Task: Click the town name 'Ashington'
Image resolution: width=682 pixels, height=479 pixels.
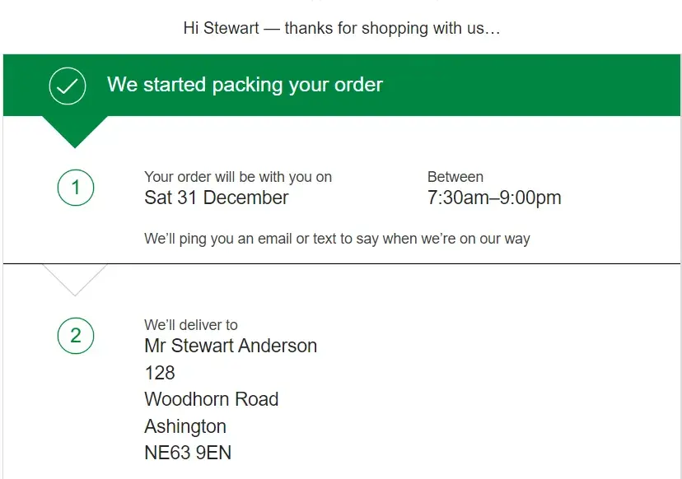Action: tap(185, 426)
